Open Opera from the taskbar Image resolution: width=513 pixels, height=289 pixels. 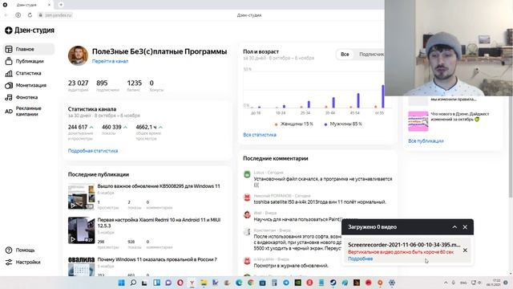pos(180,283)
